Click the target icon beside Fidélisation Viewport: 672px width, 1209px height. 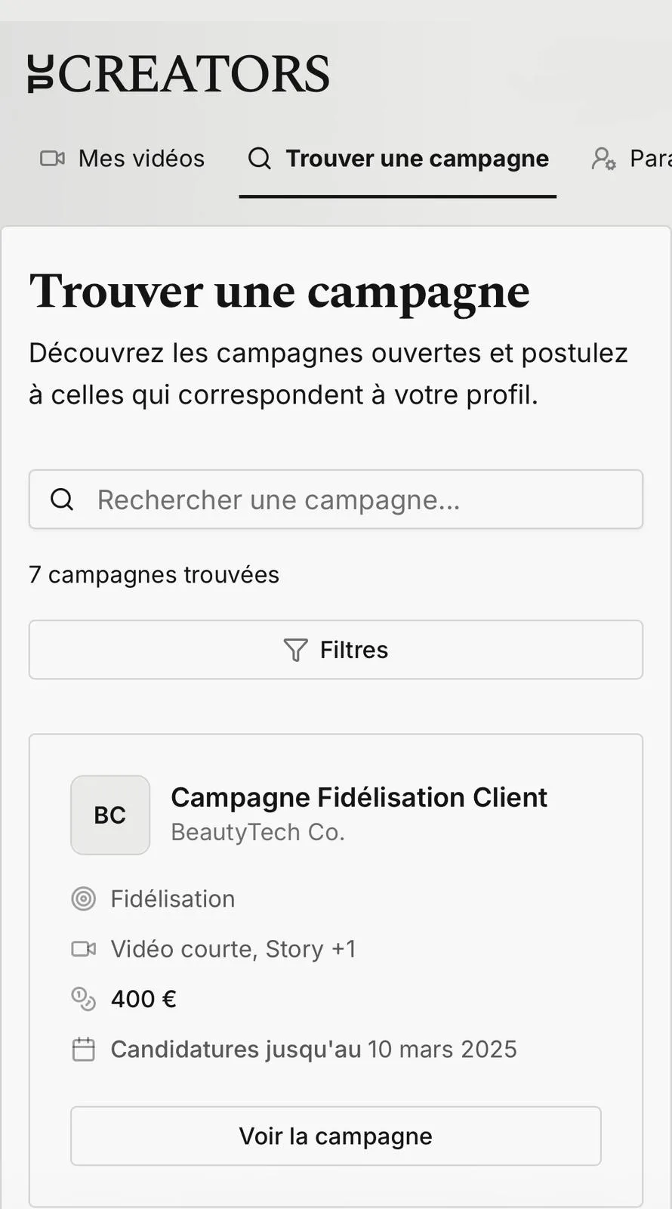click(x=84, y=898)
